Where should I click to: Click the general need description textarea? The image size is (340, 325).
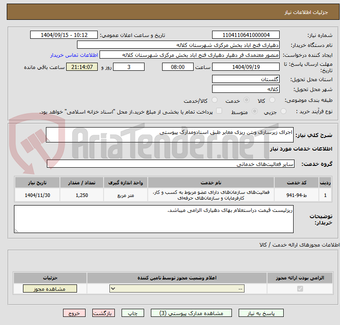pos(170,135)
